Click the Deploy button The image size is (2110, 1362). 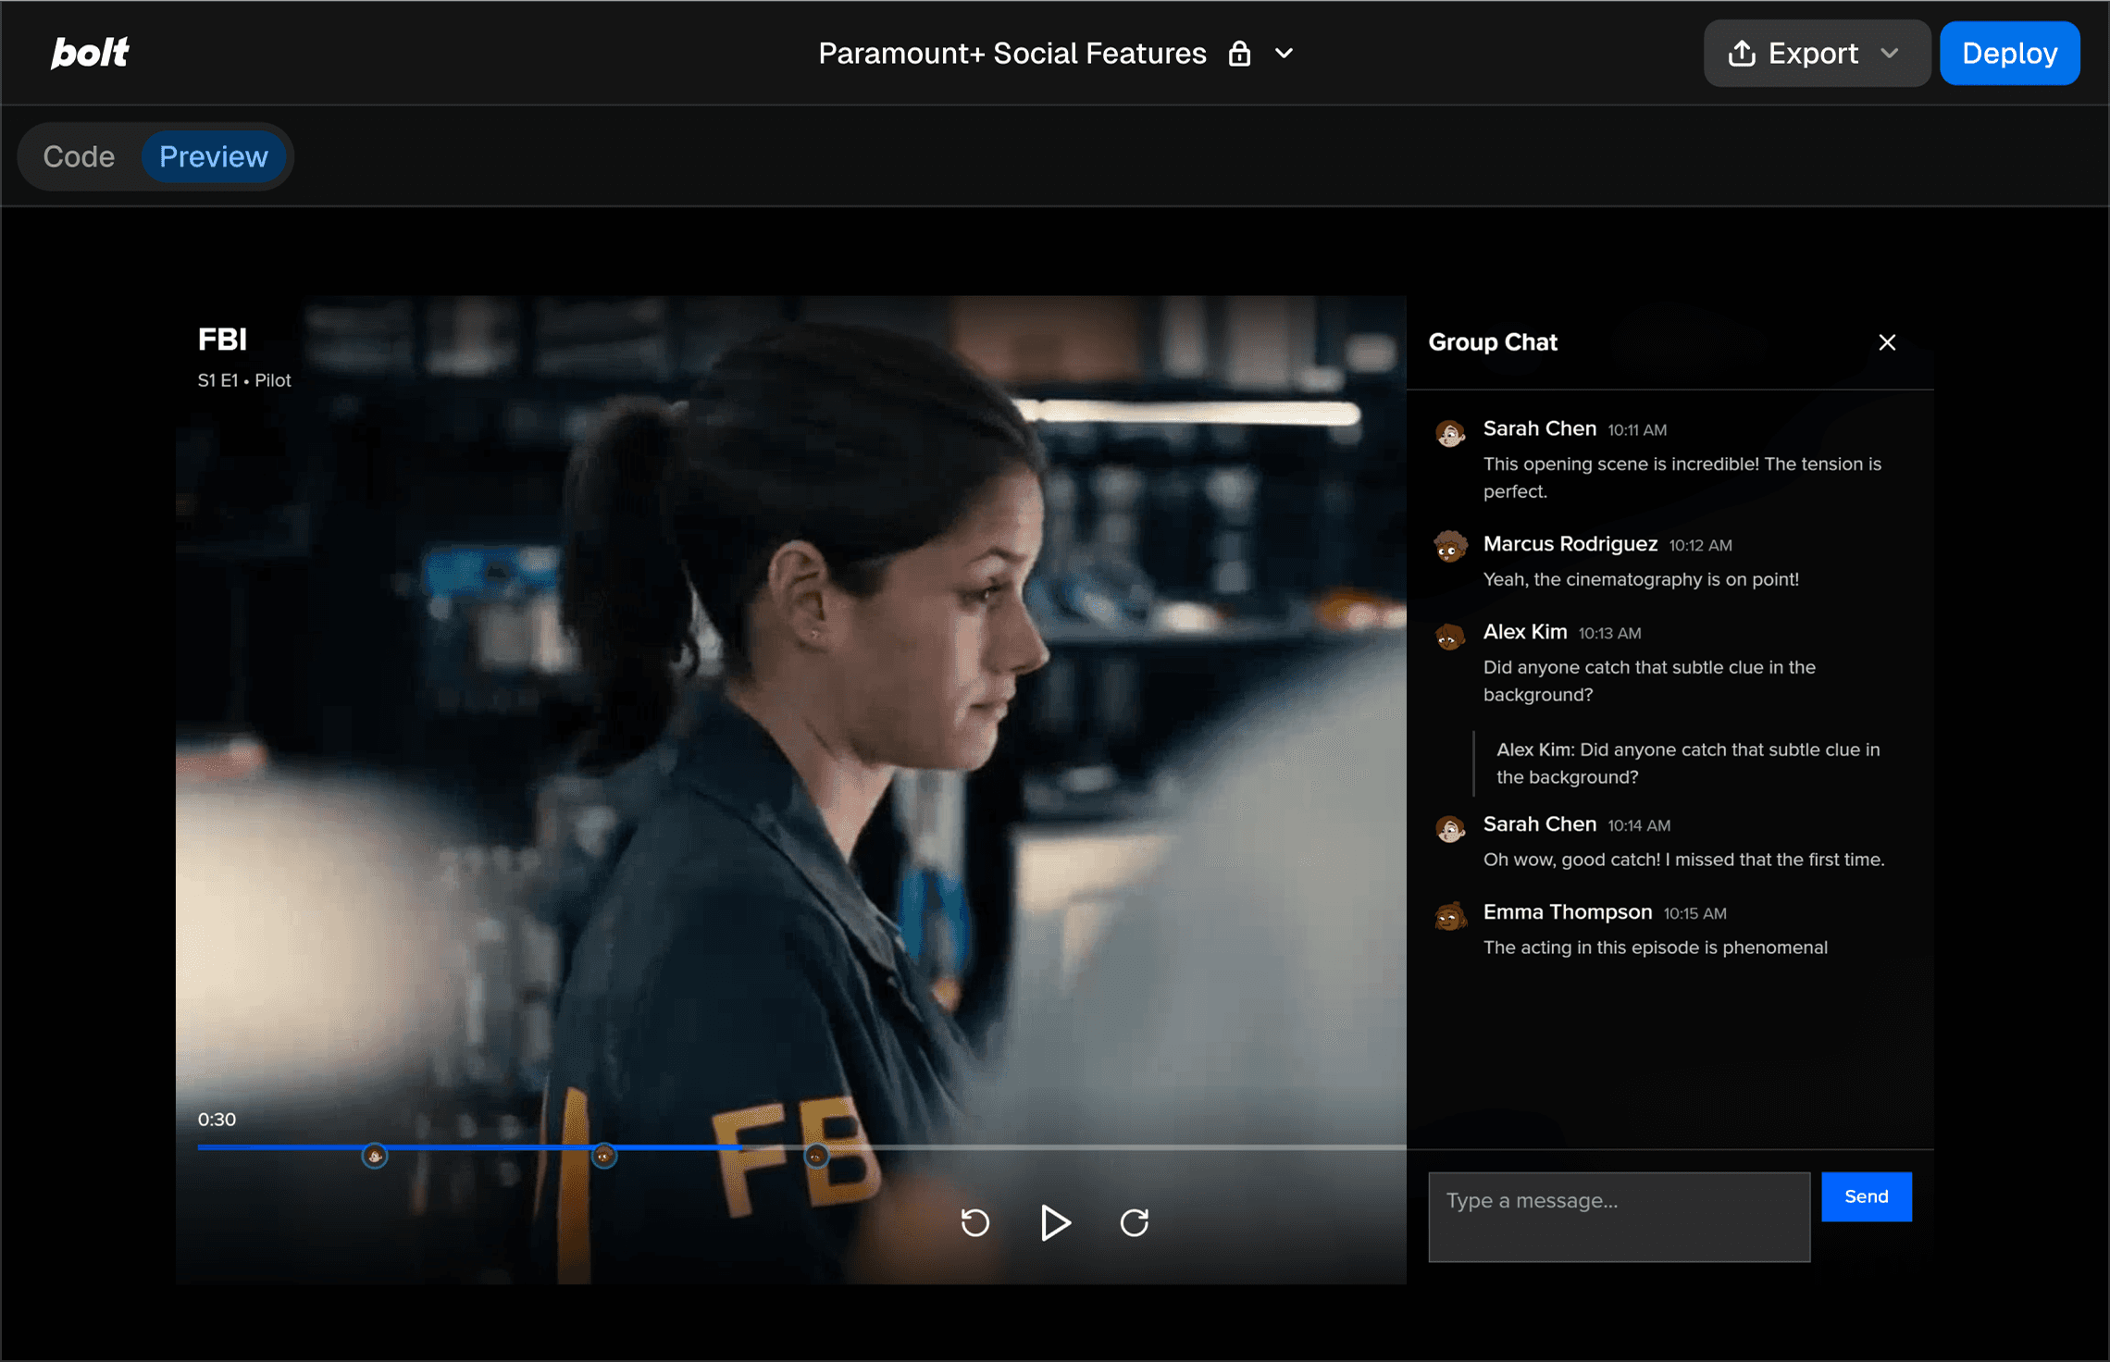pos(2009,53)
